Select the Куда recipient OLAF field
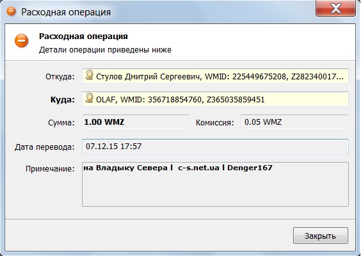This screenshot has height=256, width=361. [215, 99]
